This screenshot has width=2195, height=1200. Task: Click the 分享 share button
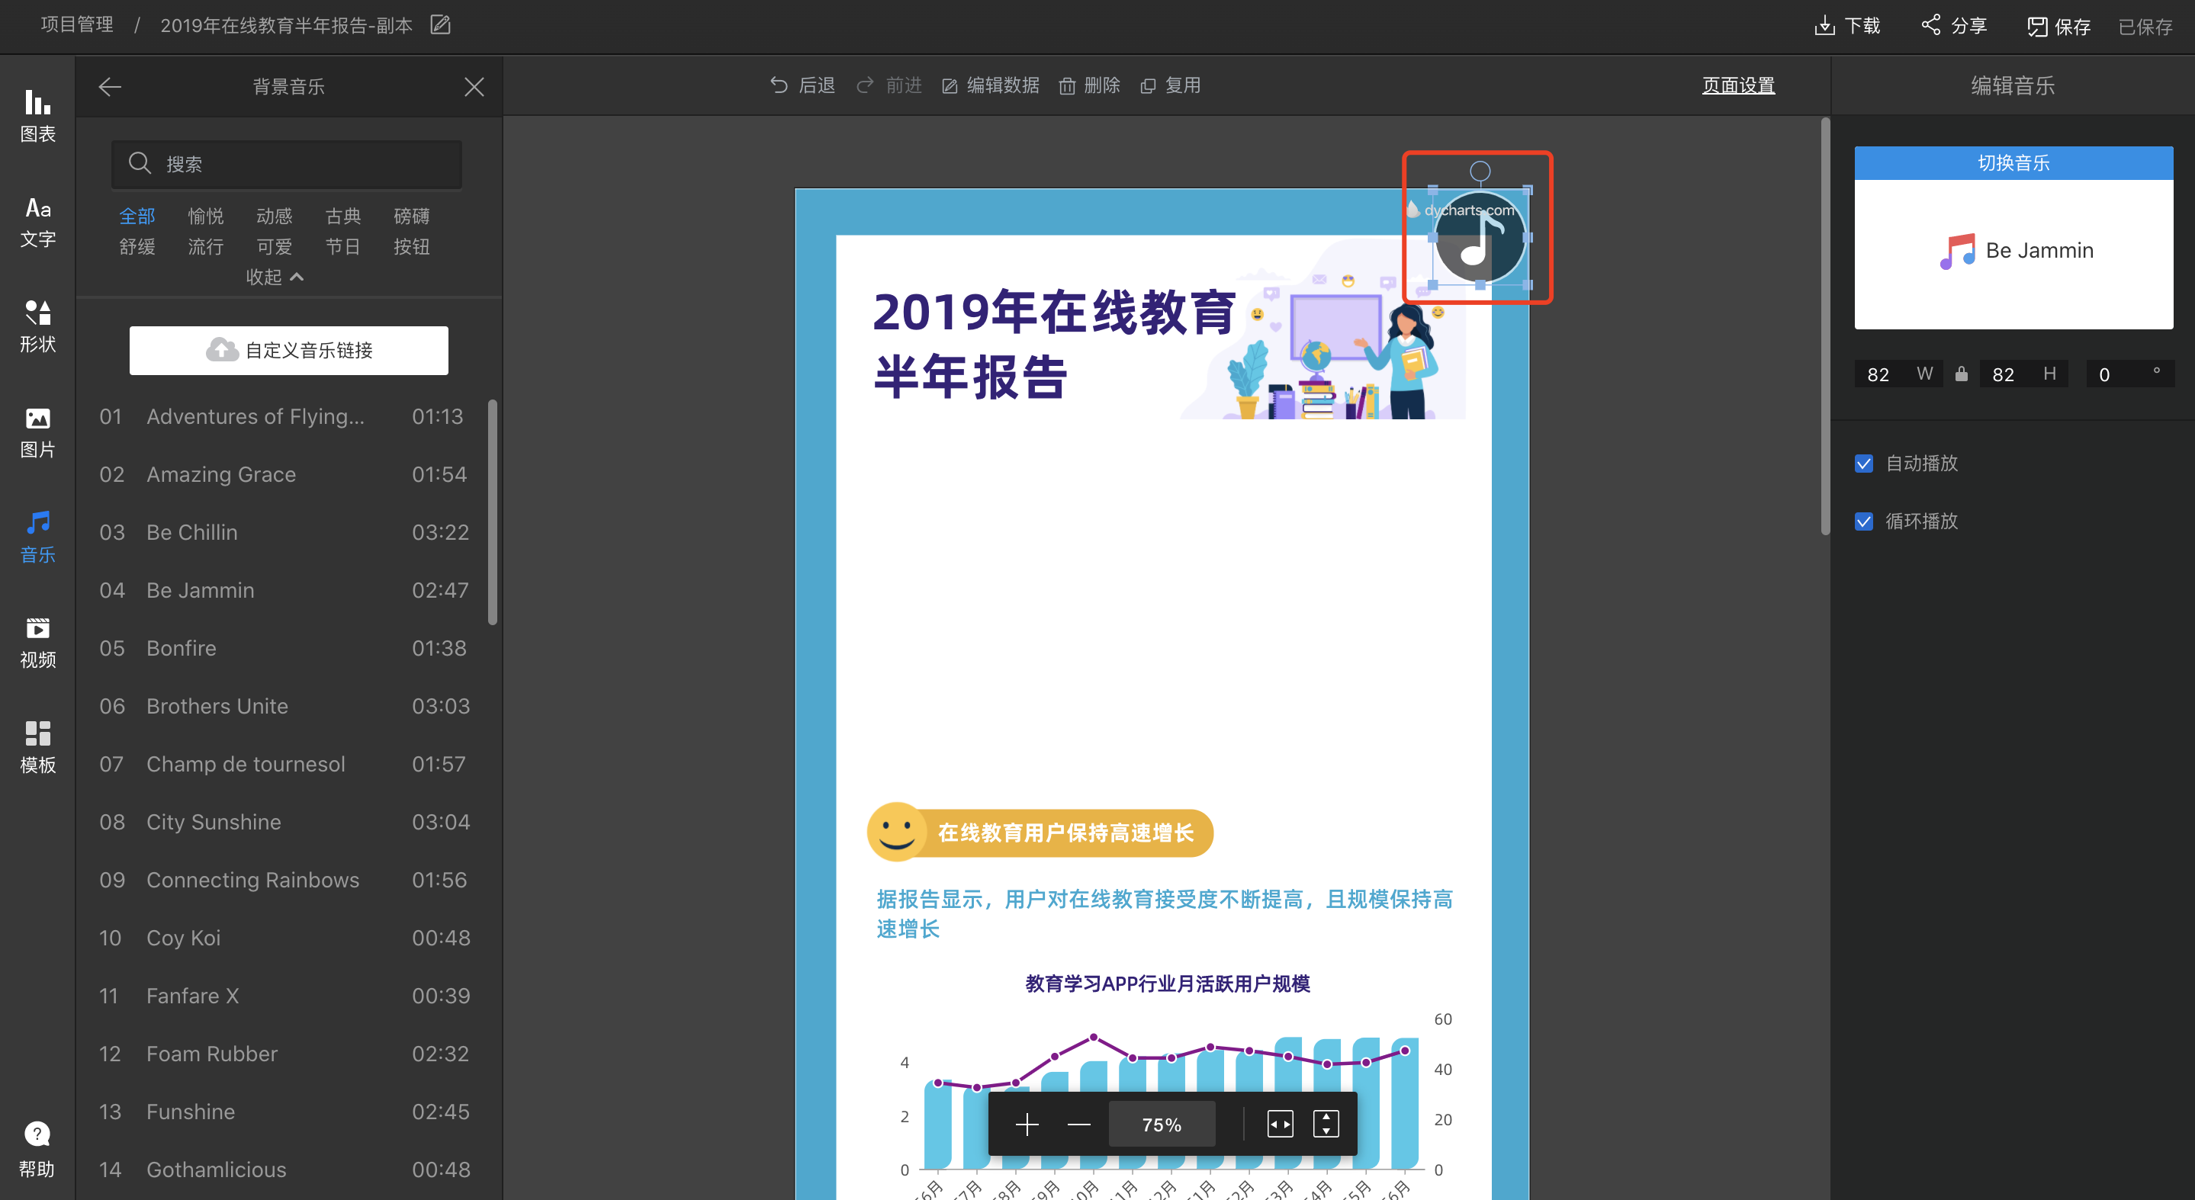(x=1954, y=26)
